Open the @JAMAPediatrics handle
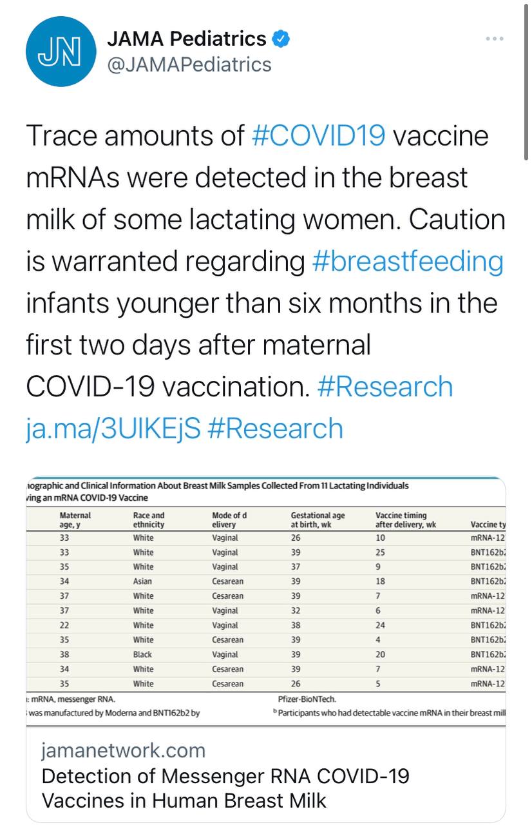 pyautogui.click(x=189, y=64)
